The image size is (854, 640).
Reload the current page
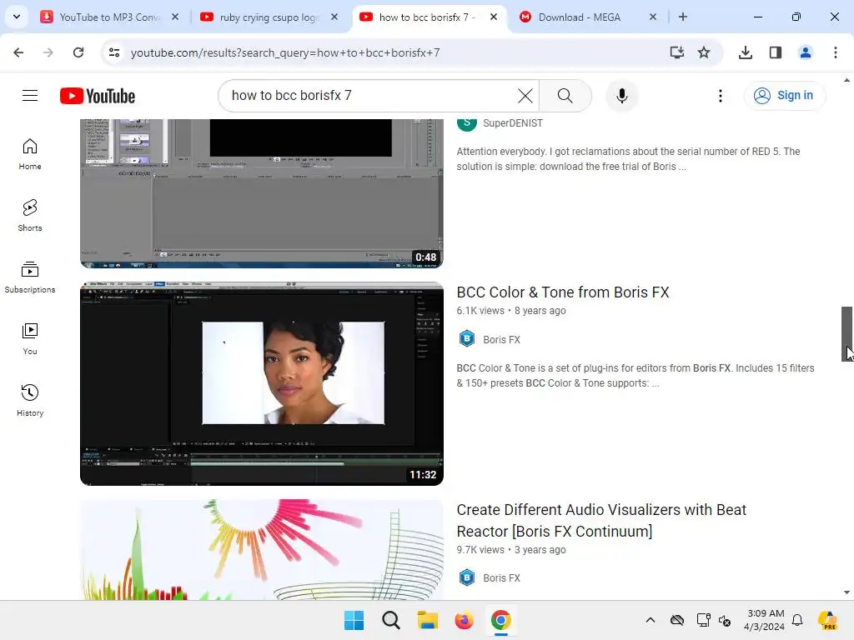pos(78,52)
